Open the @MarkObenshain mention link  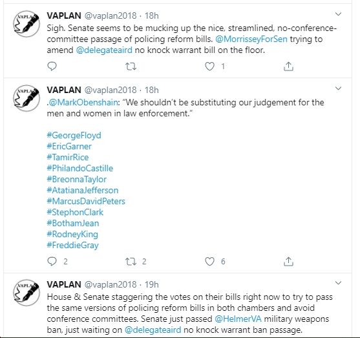[x=83, y=102]
